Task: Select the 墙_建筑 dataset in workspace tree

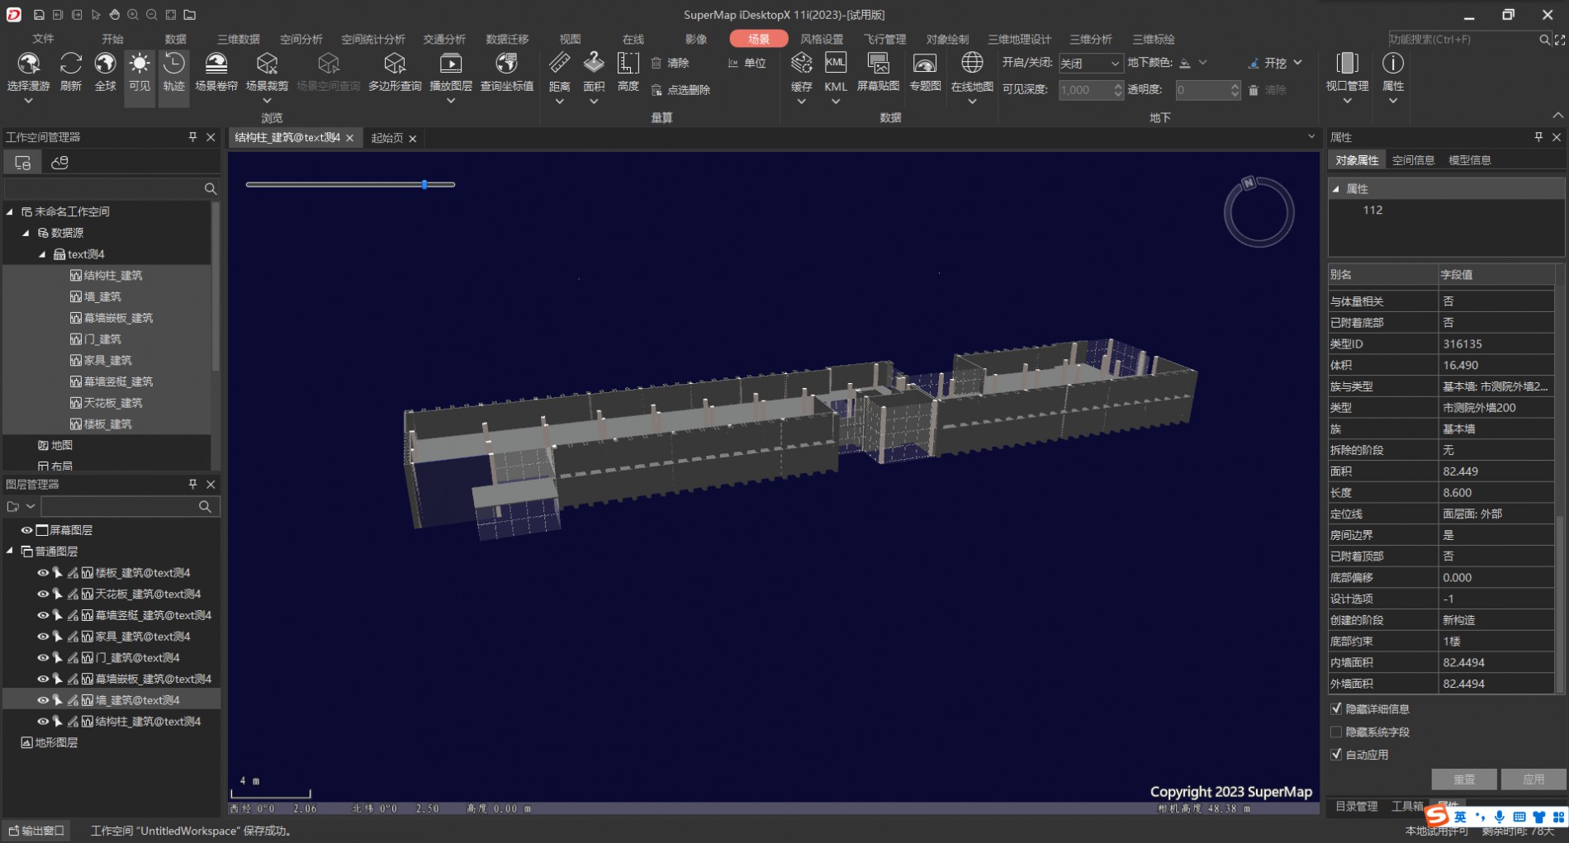Action: coord(102,296)
